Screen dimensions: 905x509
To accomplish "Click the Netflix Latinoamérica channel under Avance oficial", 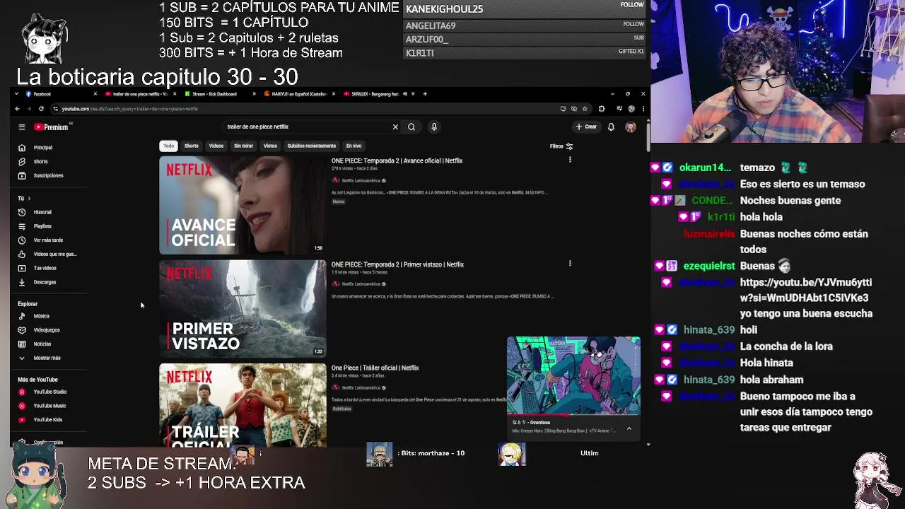I will pyautogui.click(x=362, y=181).
